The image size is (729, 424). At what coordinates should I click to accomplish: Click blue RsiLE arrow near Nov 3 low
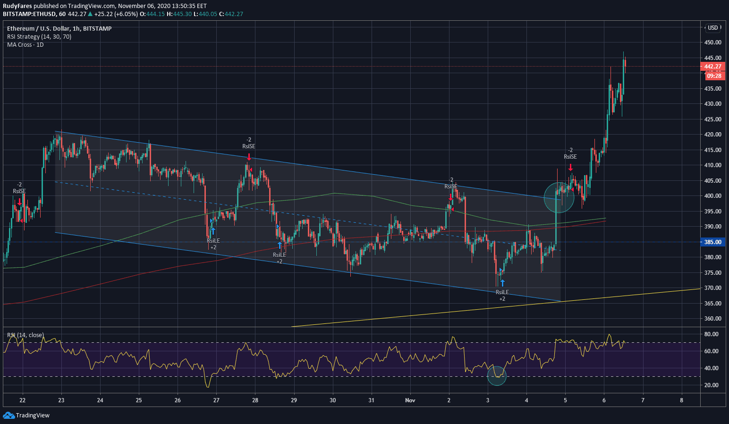point(502,283)
